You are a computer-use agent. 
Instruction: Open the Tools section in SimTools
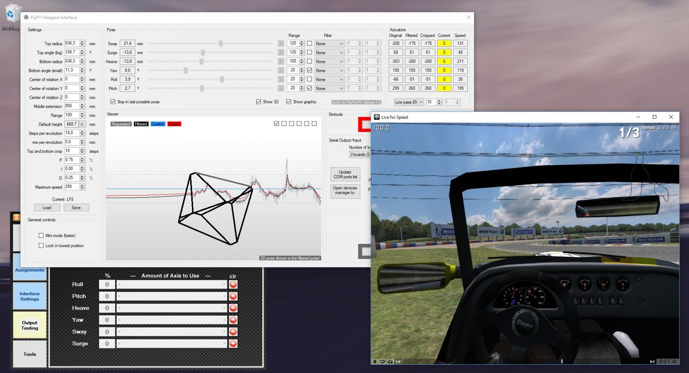30,354
